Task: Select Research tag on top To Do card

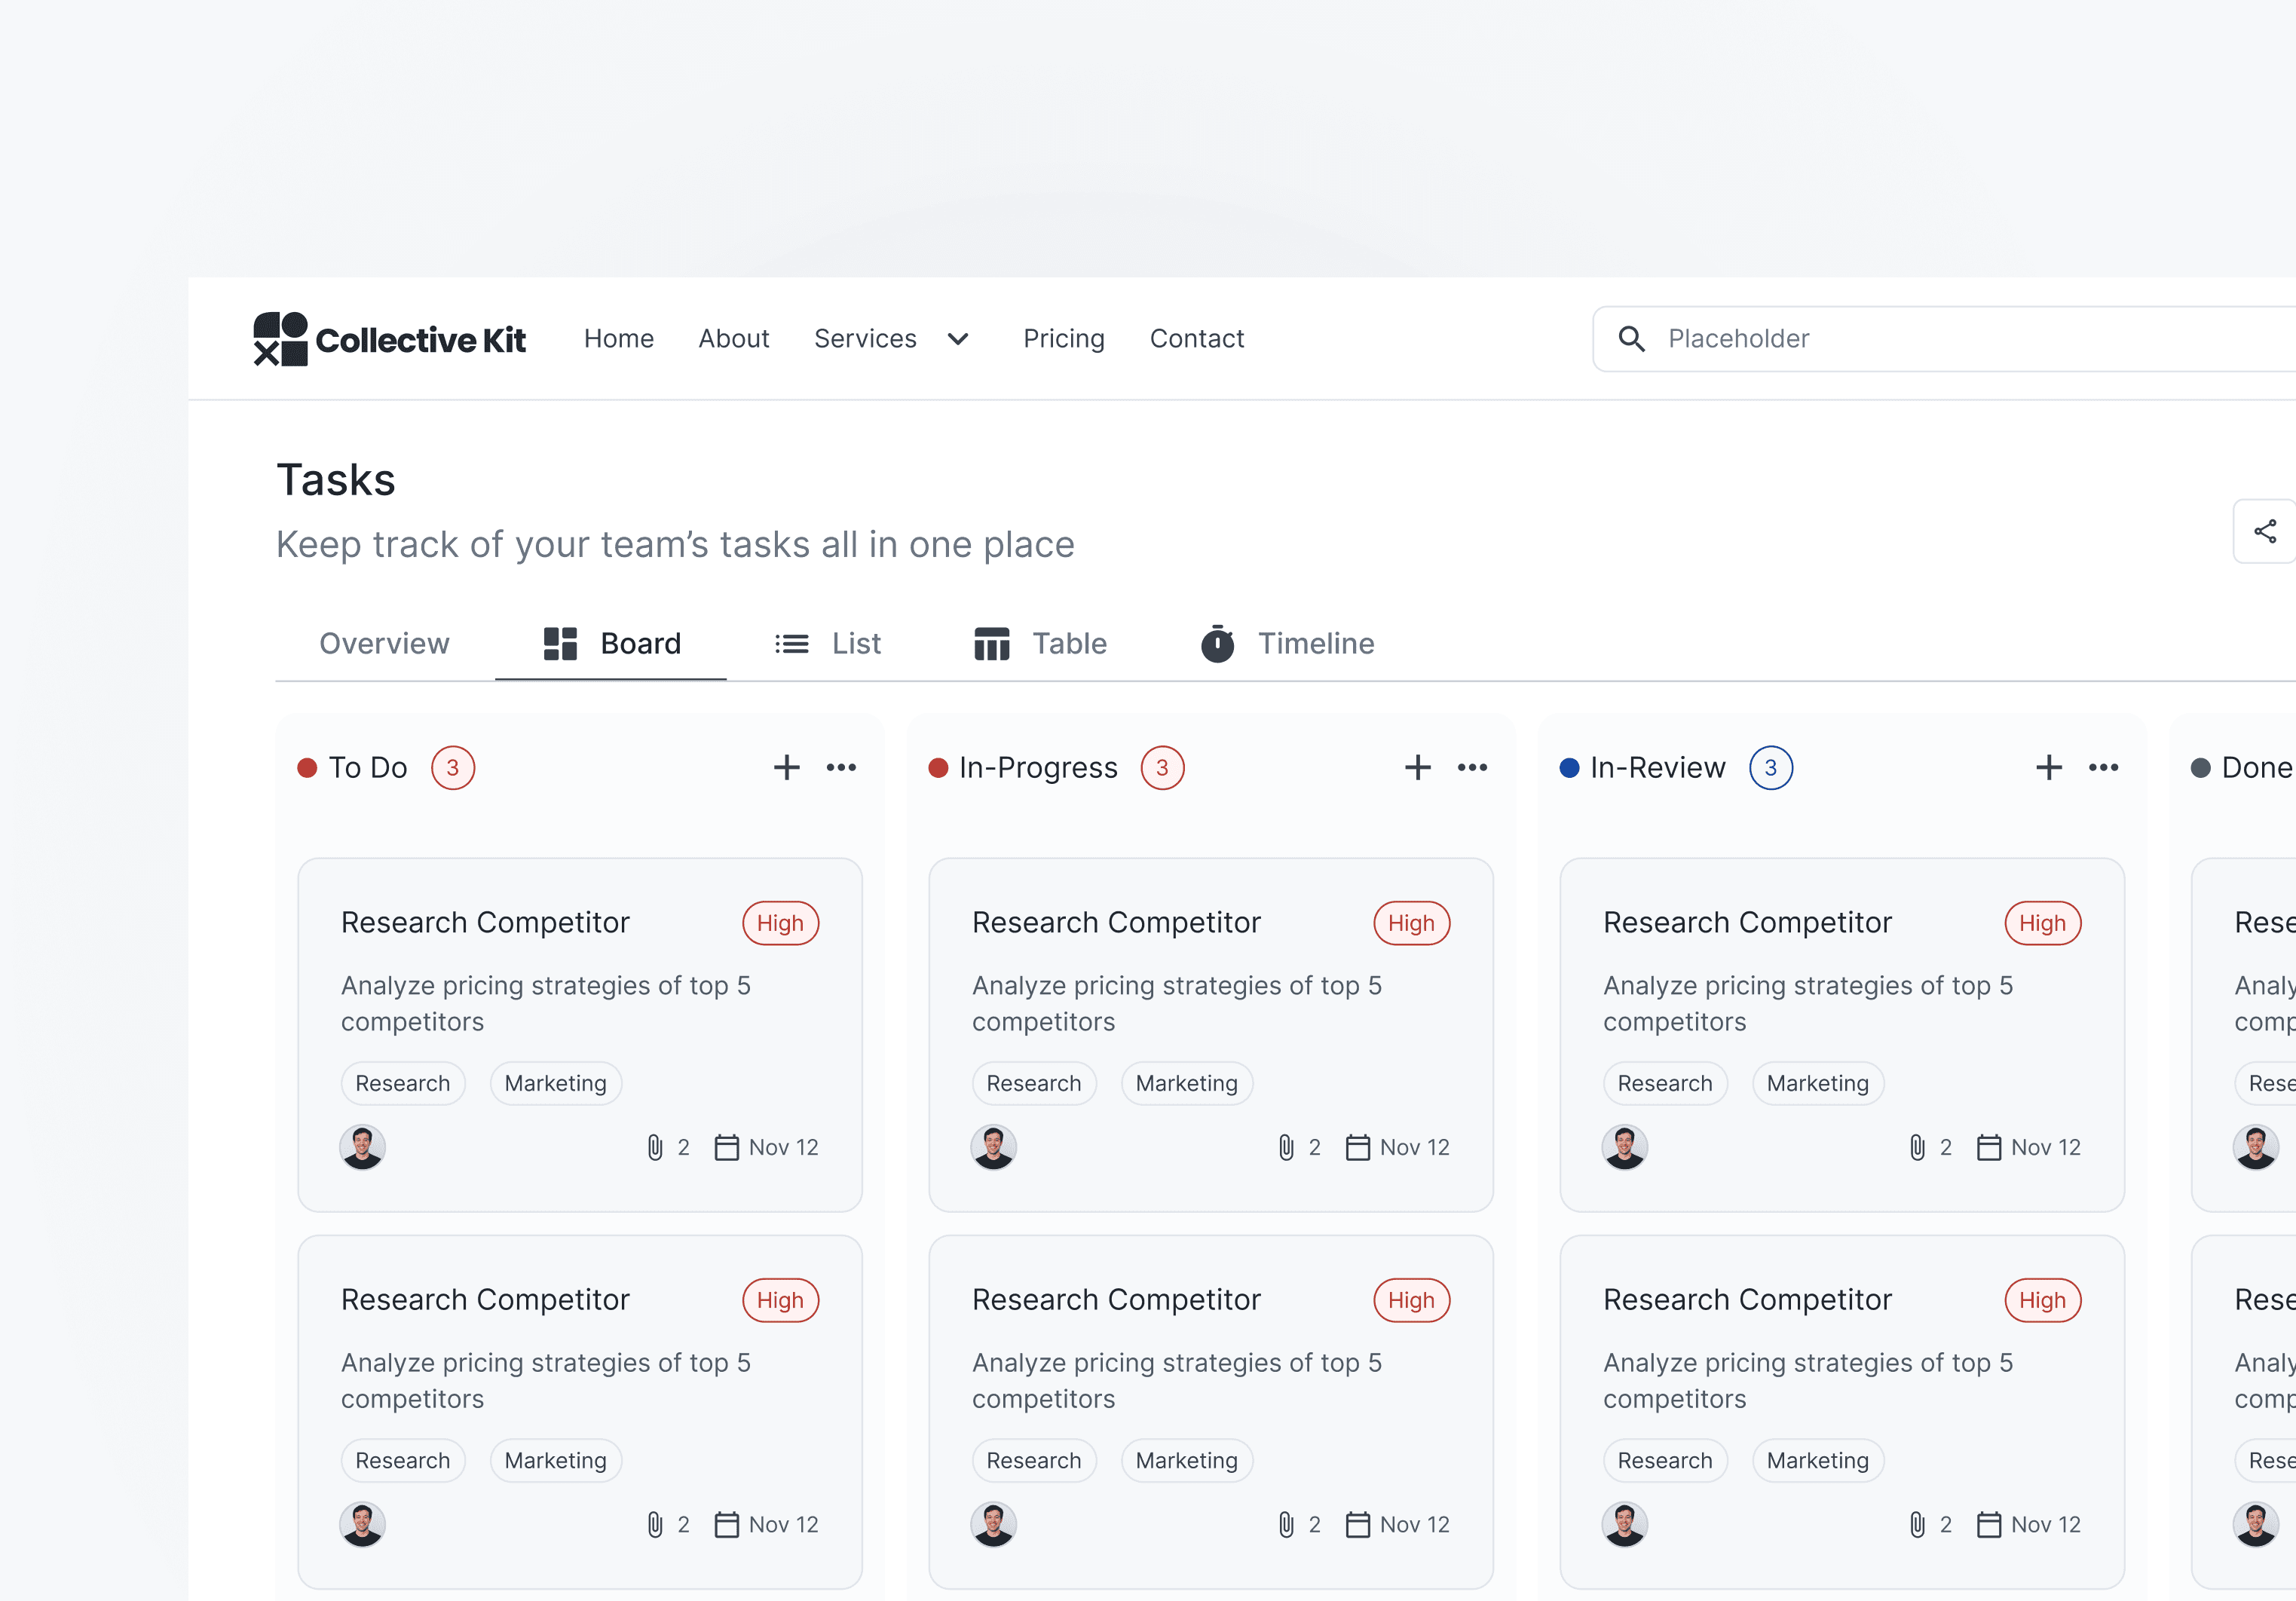Action: [403, 1084]
